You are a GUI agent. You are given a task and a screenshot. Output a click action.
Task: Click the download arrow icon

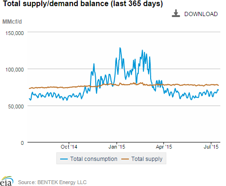tap(176, 13)
